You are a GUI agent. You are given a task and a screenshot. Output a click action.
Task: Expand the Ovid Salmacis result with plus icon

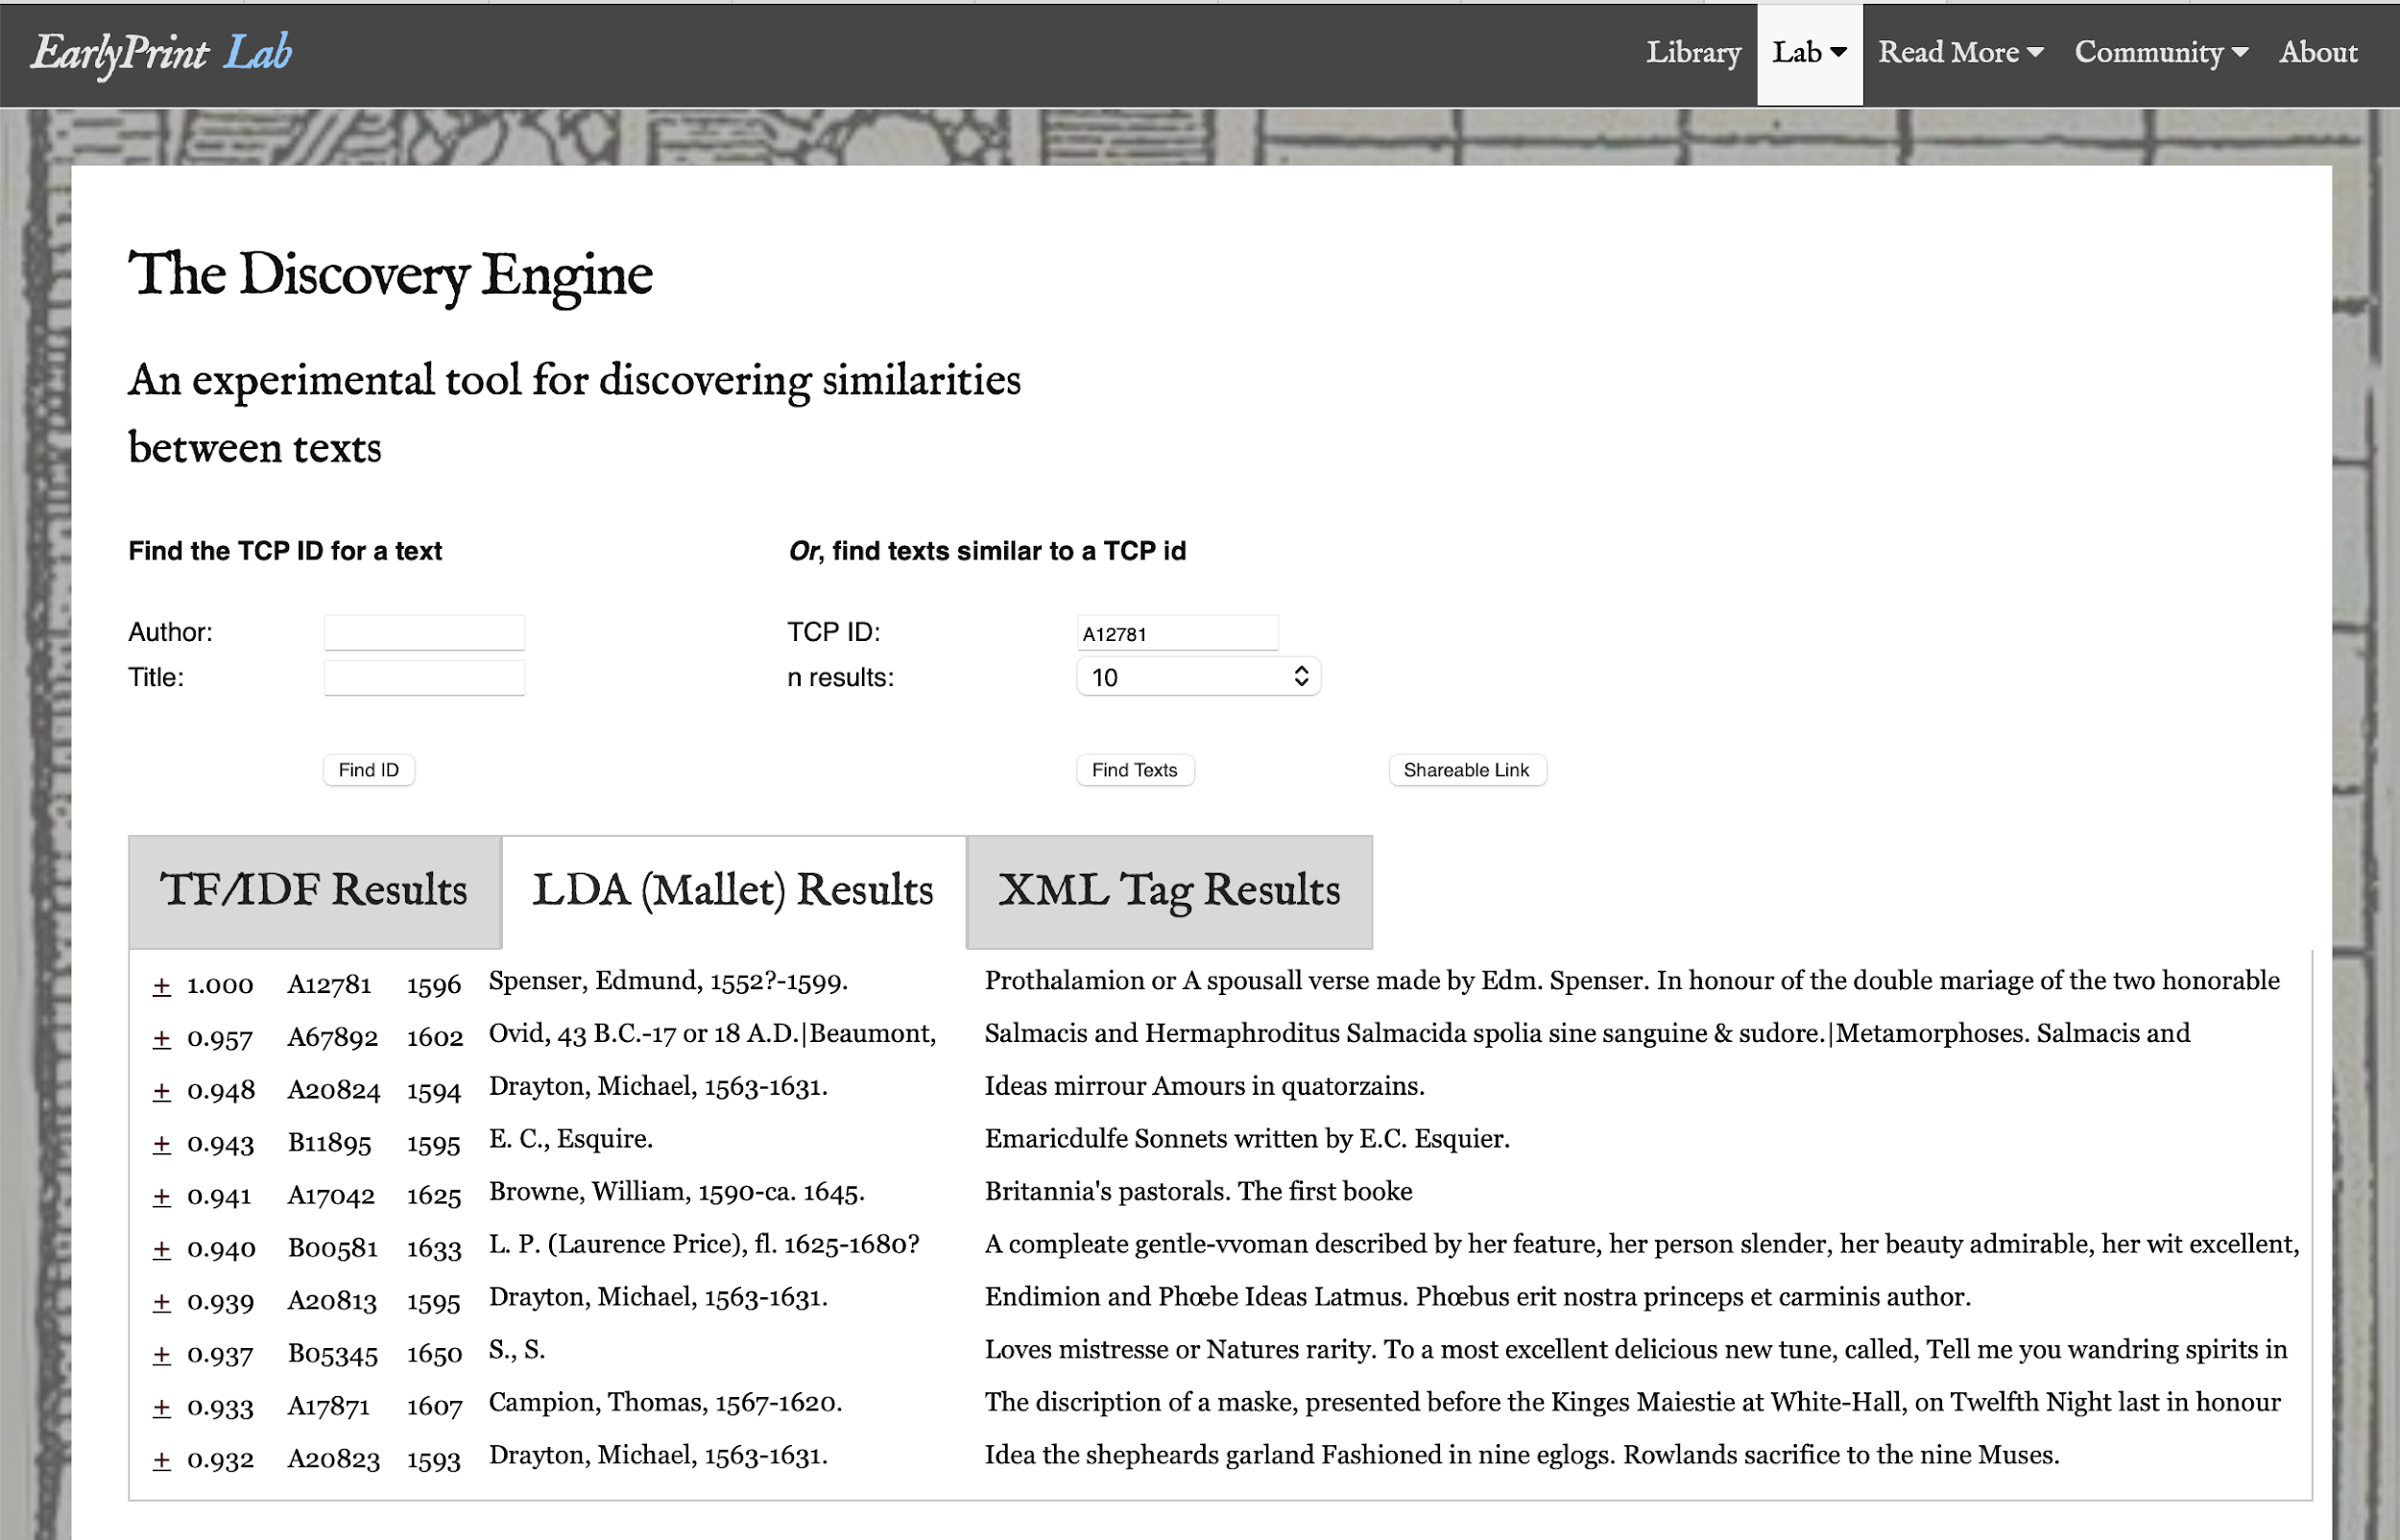click(x=161, y=1039)
